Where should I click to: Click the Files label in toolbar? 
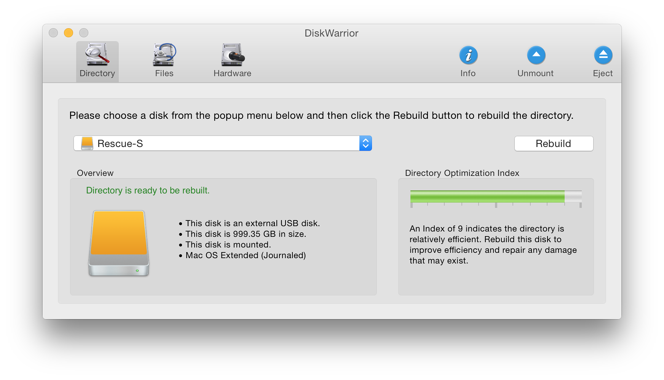pos(164,73)
